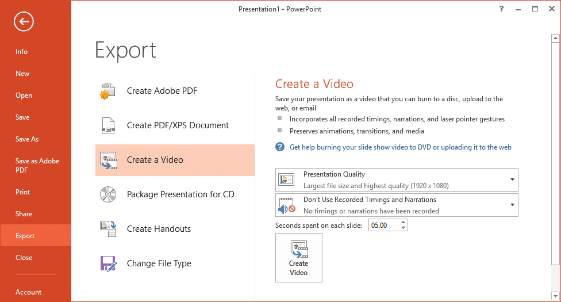This screenshot has height=302, width=561.
Task: Click the muted speaker timings icon
Action: tap(287, 205)
